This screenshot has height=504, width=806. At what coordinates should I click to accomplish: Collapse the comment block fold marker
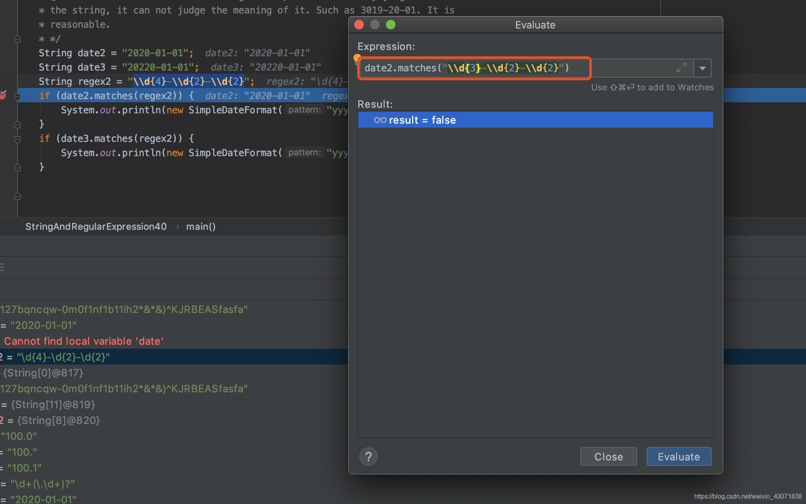pyautogui.click(x=17, y=39)
